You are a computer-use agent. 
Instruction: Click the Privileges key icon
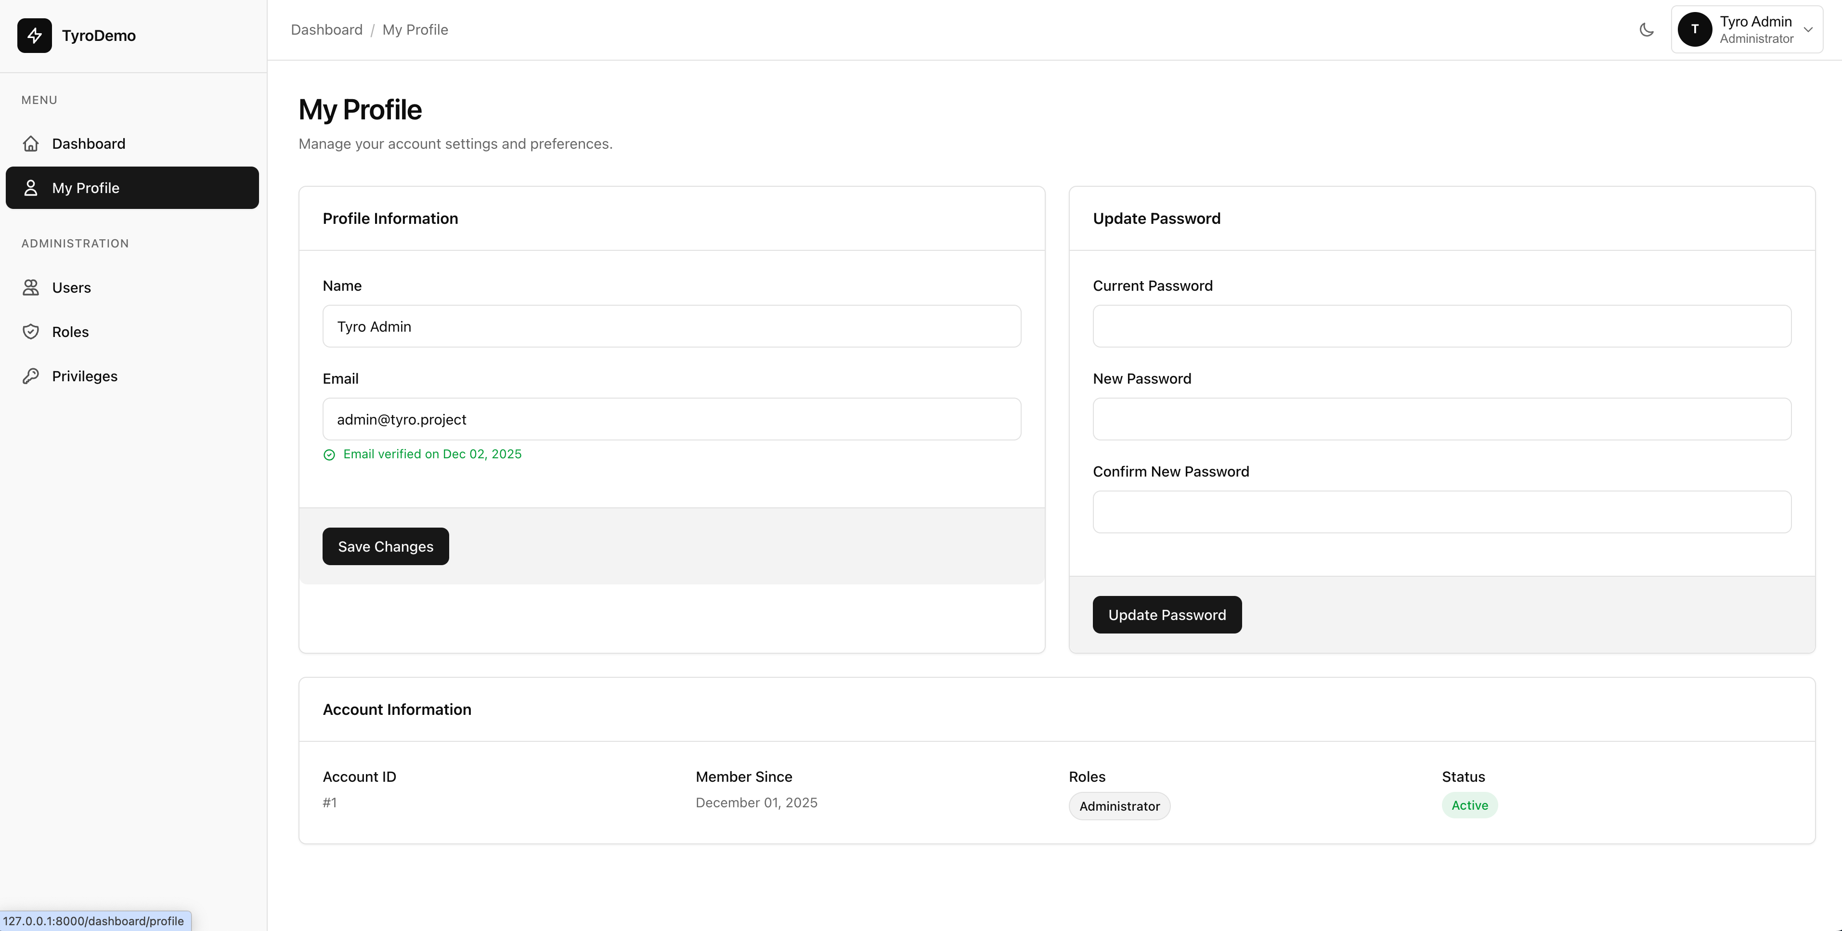[31, 376]
